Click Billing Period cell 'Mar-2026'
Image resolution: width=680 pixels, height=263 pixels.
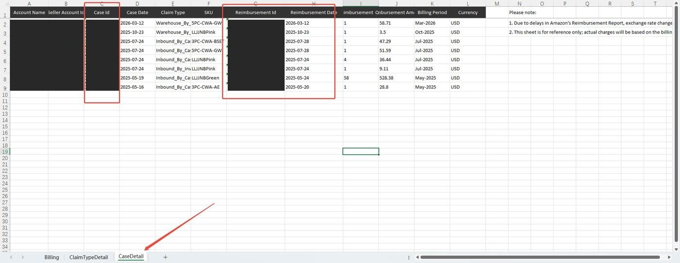coord(432,23)
